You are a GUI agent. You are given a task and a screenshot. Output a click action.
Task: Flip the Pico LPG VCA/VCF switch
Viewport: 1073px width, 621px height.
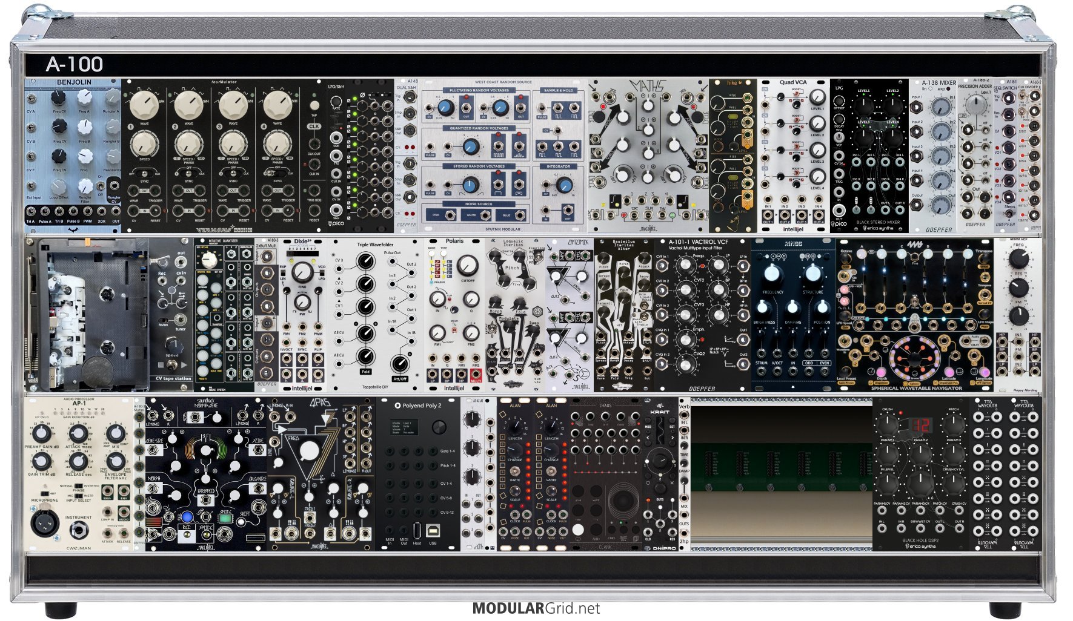click(x=839, y=137)
